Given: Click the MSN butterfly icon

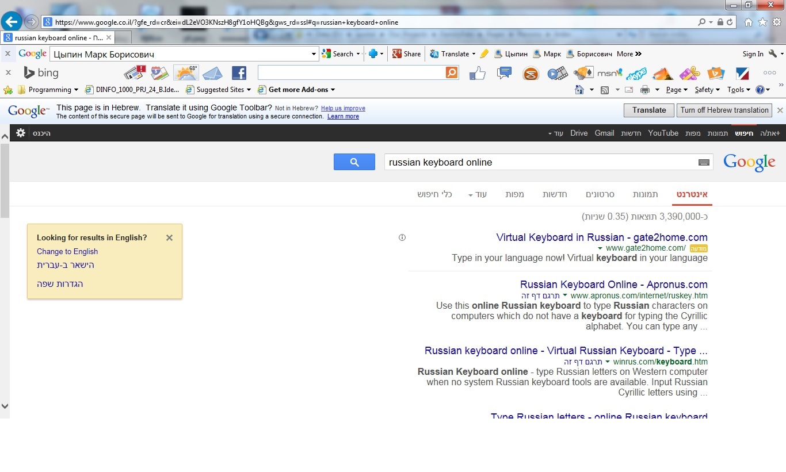Looking at the screenshot, I should (610, 73).
